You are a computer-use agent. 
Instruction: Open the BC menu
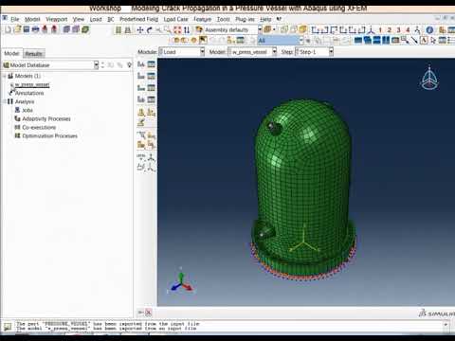click(111, 19)
